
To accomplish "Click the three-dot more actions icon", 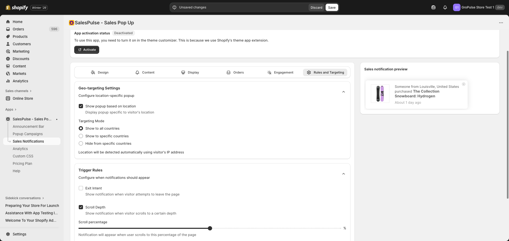I will pyautogui.click(x=501, y=23).
